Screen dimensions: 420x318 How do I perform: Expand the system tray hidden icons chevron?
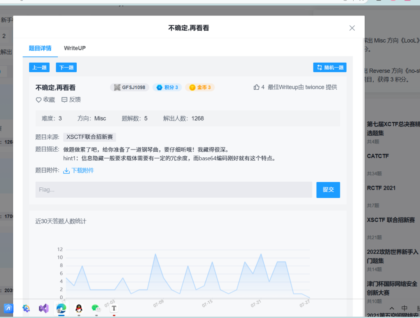click(392, 308)
